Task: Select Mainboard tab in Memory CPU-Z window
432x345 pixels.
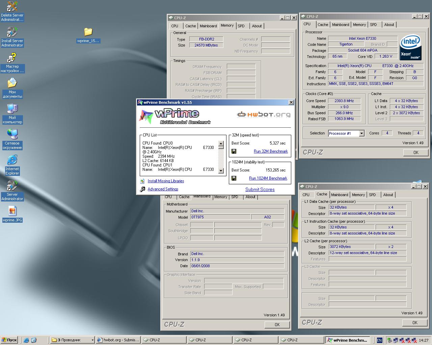Action: pyautogui.click(x=208, y=26)
